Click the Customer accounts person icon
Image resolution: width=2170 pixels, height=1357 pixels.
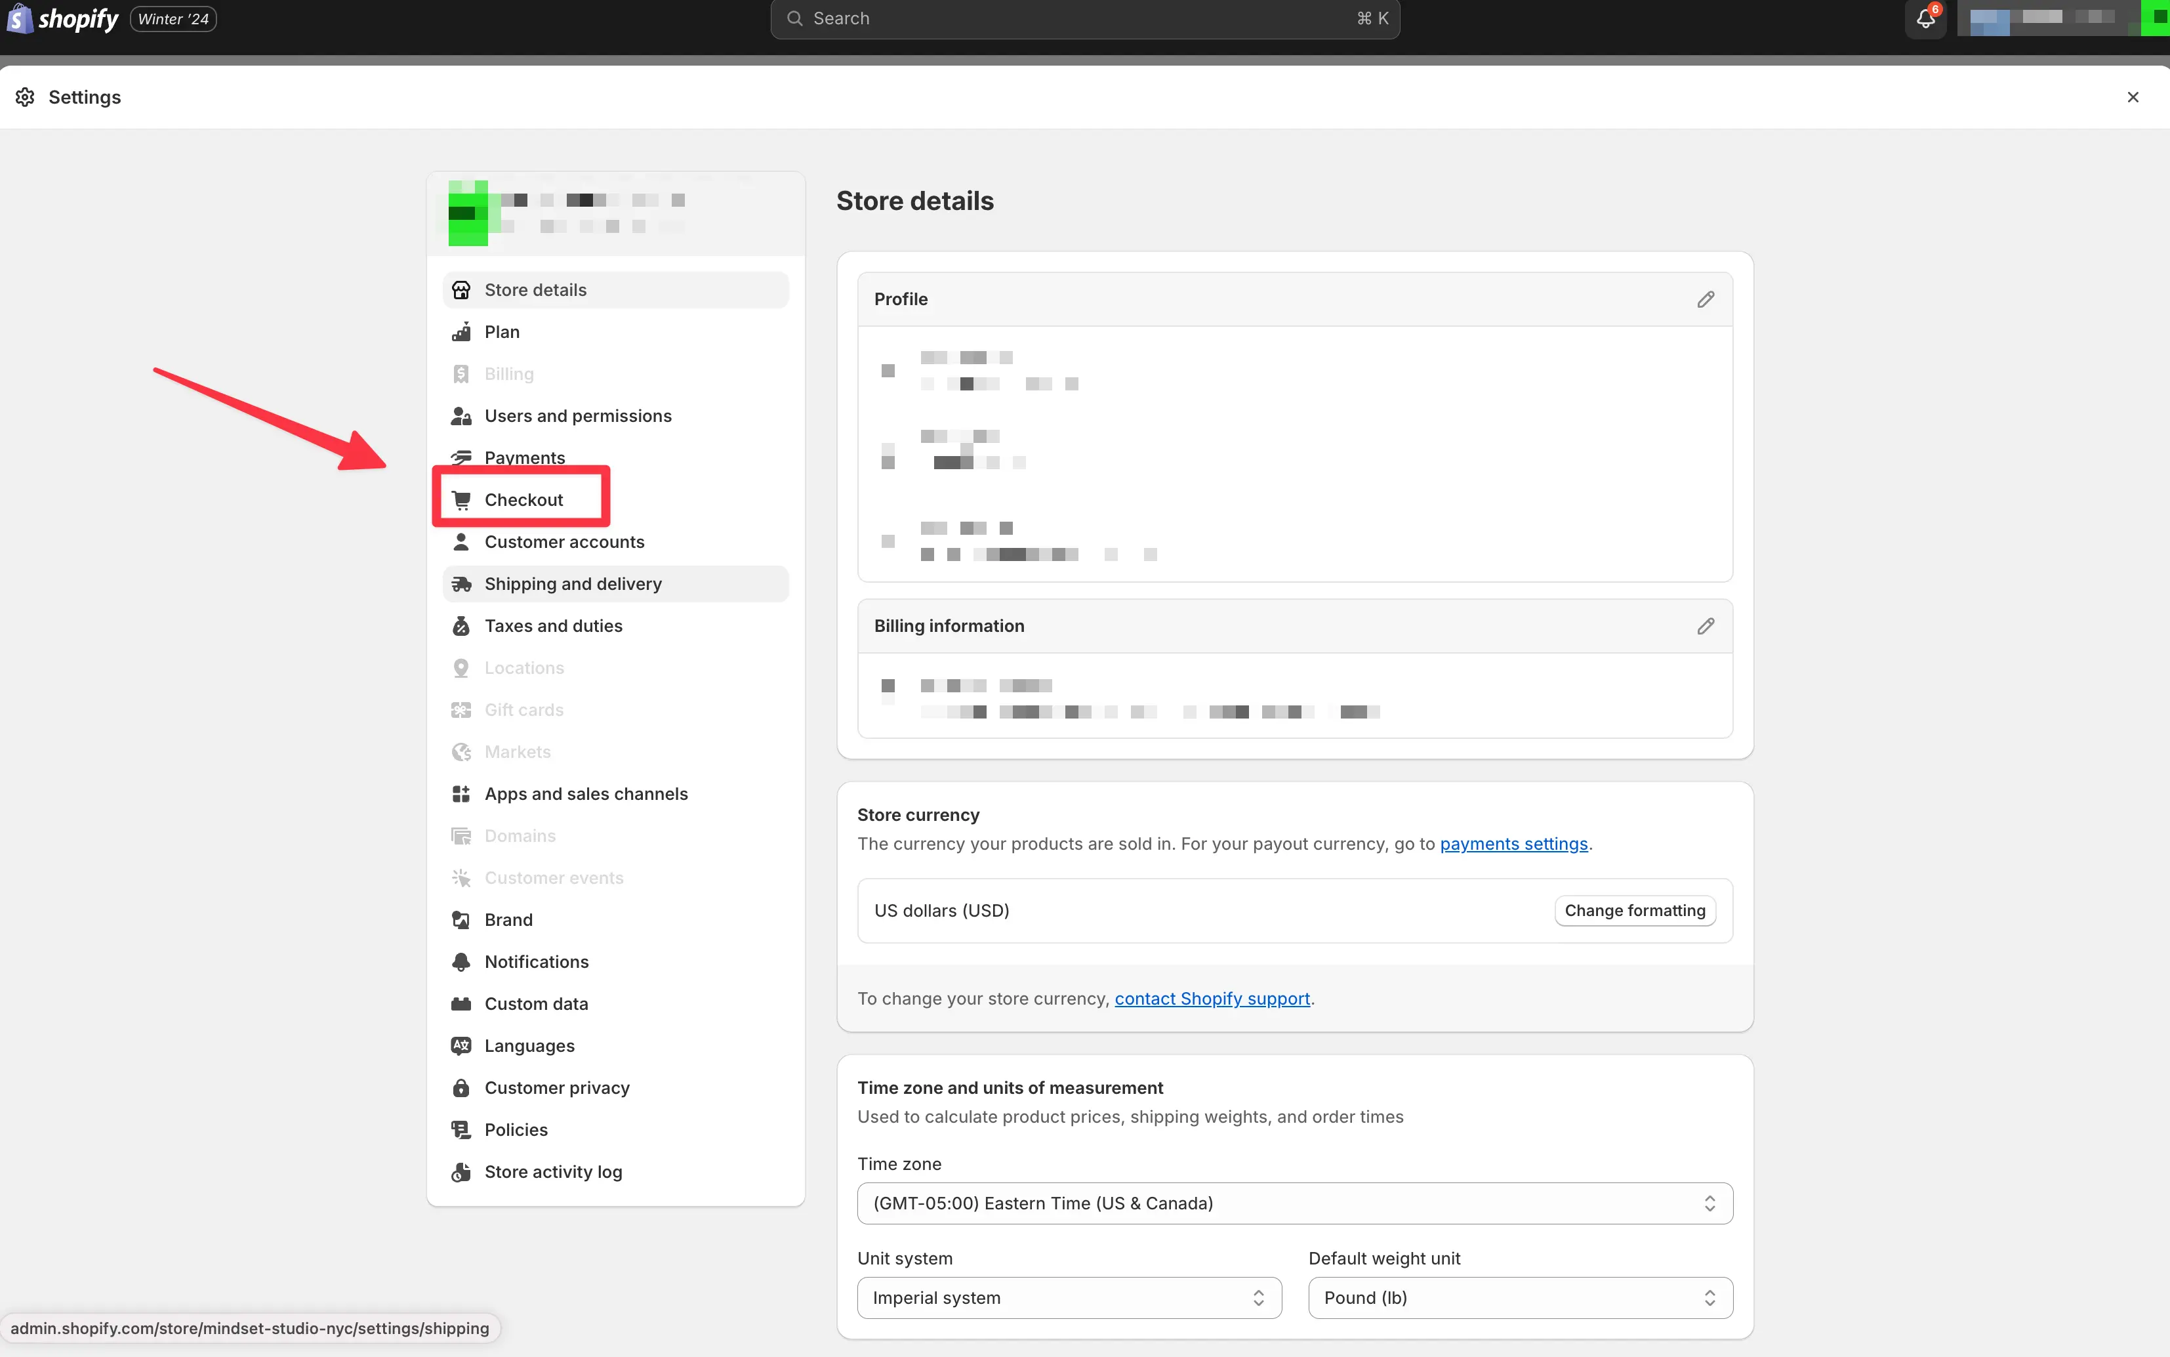461,542
